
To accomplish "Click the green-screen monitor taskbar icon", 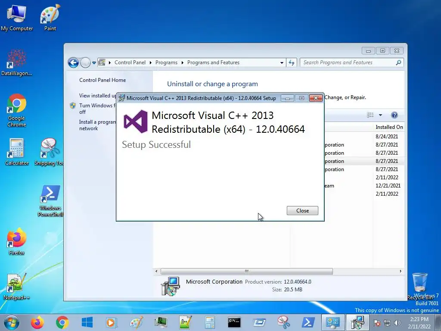I will click(x=161, y=322).
